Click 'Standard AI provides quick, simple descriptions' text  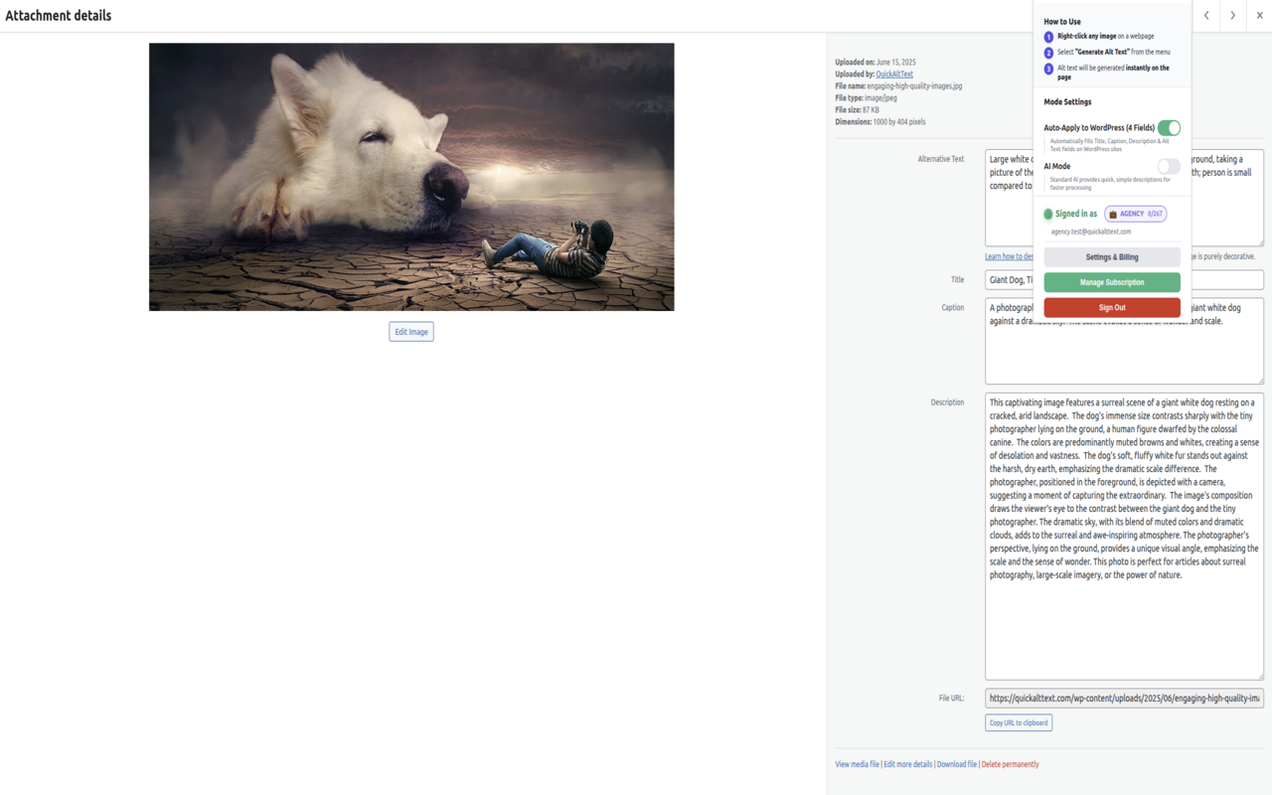[x=1110, y=184]
